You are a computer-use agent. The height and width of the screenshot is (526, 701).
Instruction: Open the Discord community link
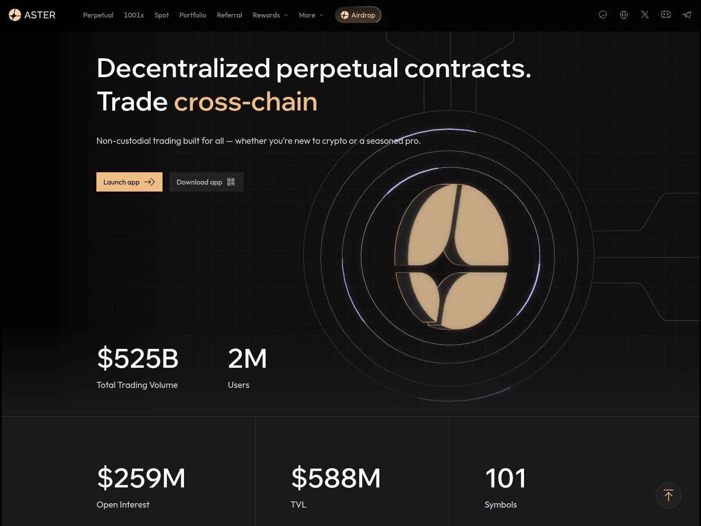[x=666, y=15]
